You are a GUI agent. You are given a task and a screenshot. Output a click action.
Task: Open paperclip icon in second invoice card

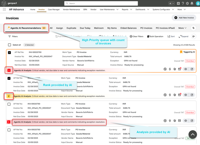pyautogui.click(x=175, y=95)
